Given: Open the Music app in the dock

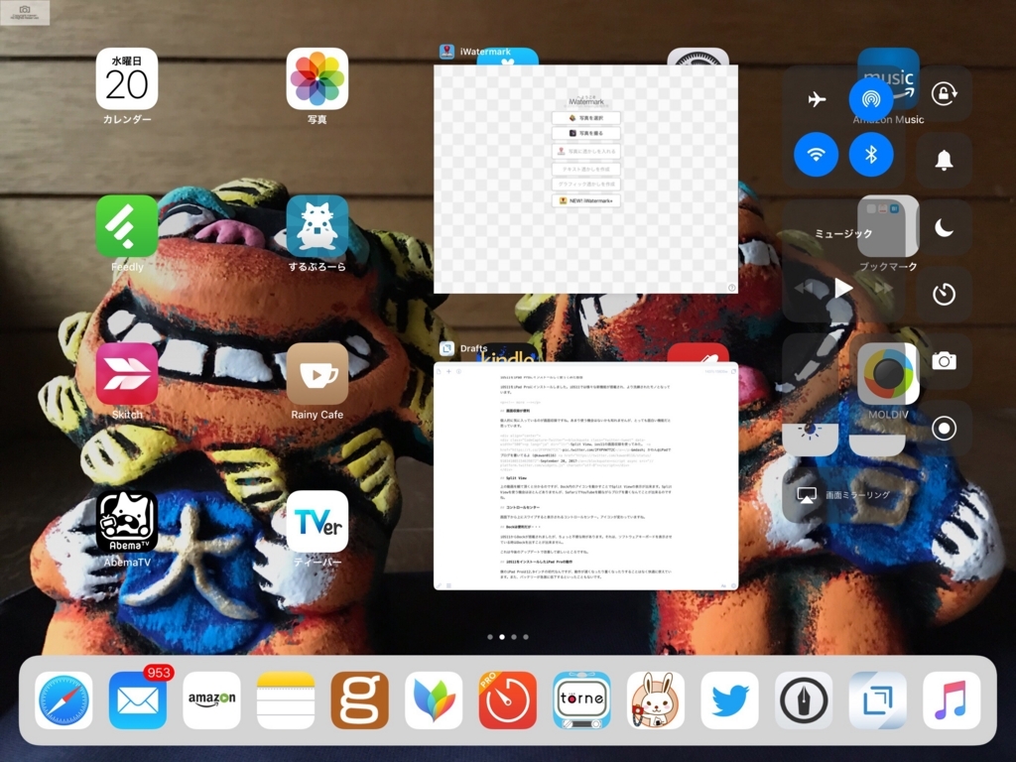Looking at the screenshot, I should tap(952, 700).
